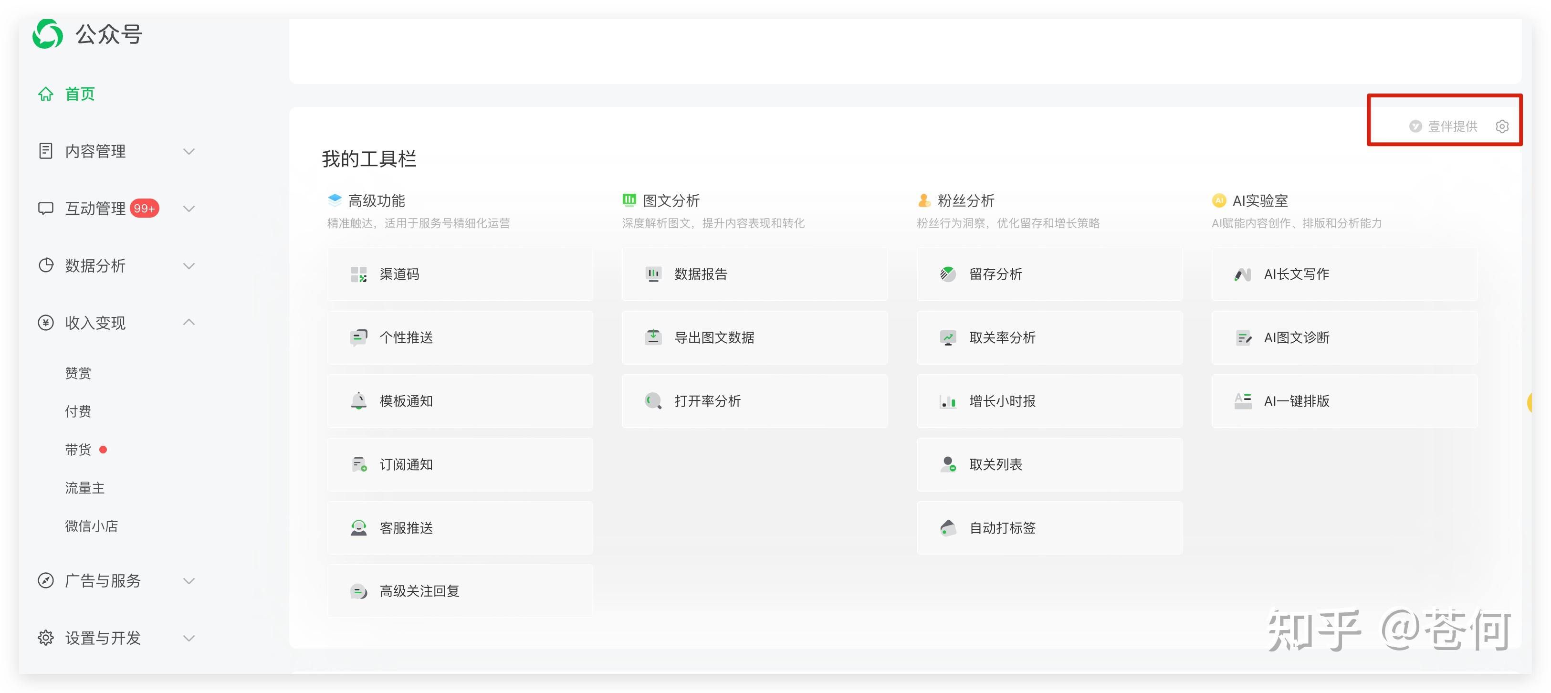Click the 模板通知 bell icon
The image size is (1551, 693).
tap(359, 401)
